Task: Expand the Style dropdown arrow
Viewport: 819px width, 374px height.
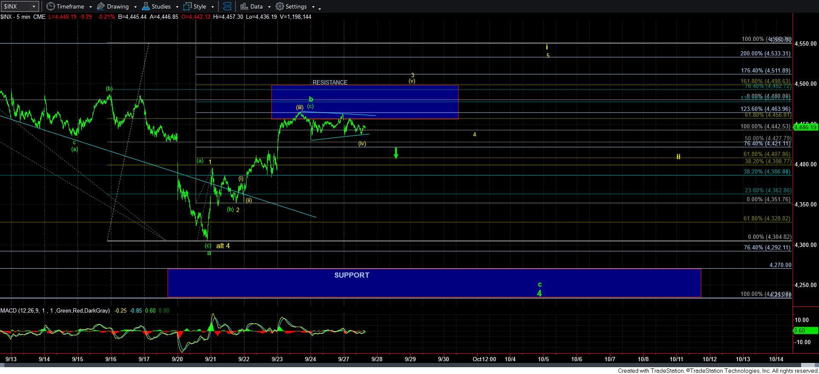Action: [x=212, y=7]
